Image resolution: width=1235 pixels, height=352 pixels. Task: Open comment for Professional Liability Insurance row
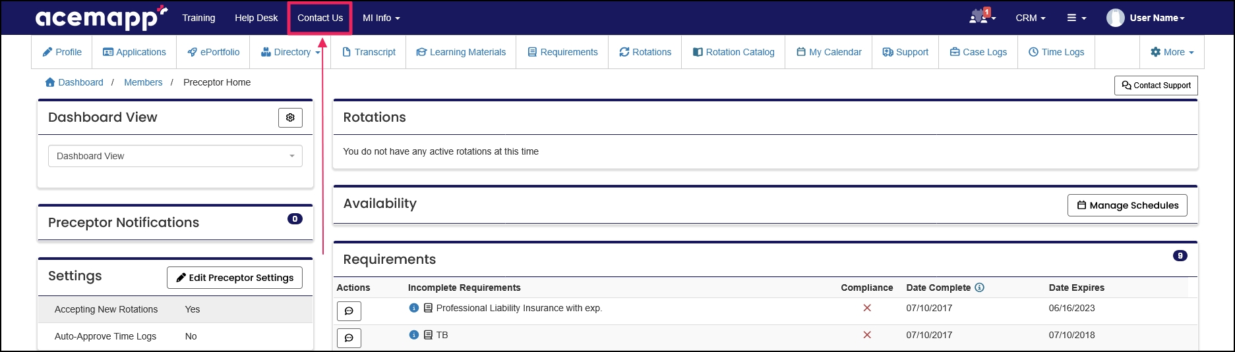click(349, 311)
